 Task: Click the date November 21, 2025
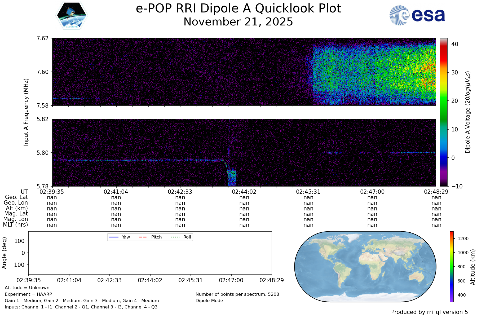[238, 22]
